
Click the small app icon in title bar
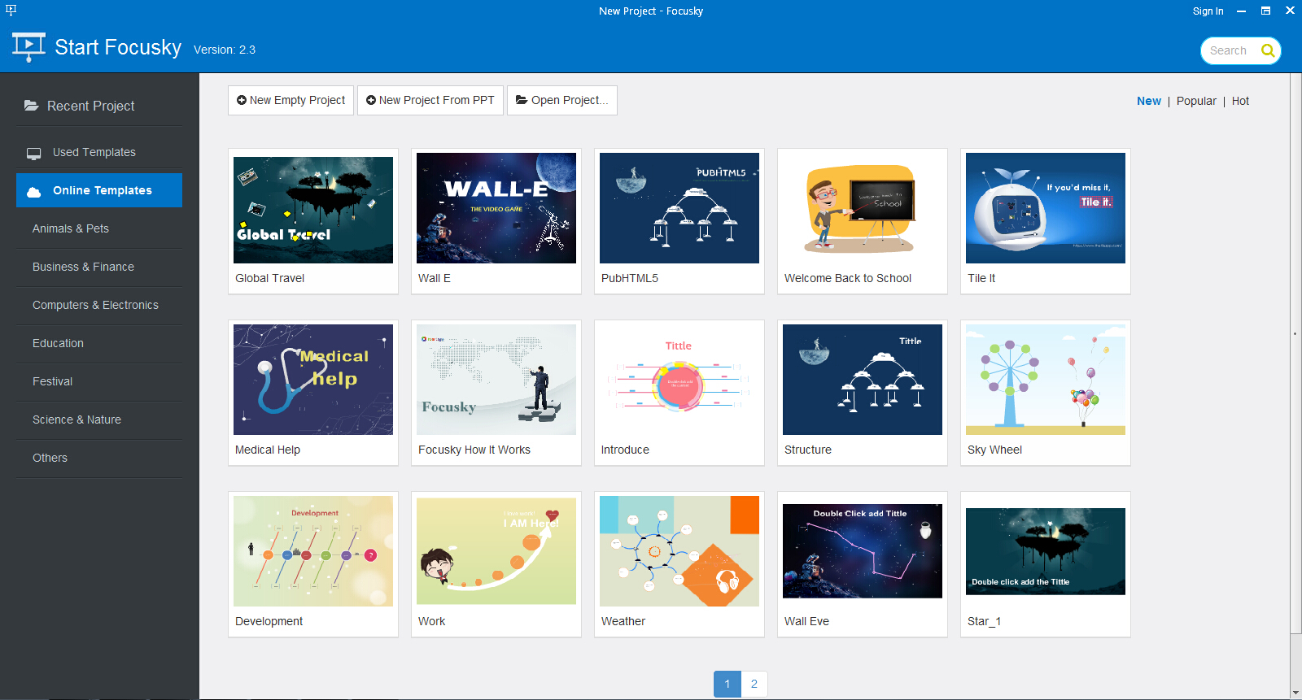(x=11, y=11)
